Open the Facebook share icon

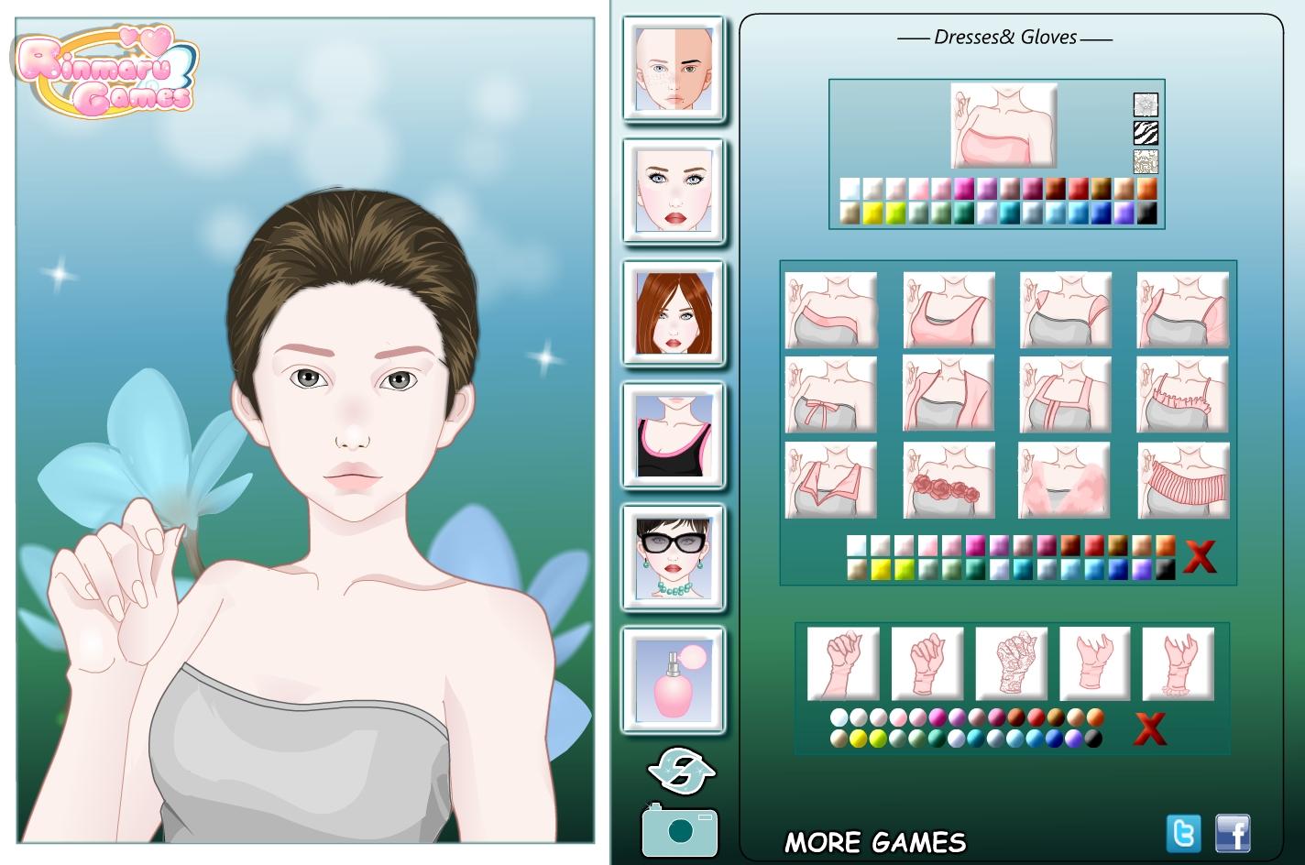tap(1233, 834)
